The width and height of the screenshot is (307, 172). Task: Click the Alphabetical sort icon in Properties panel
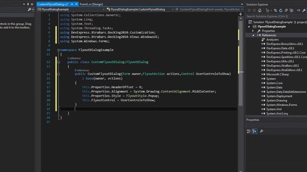click(x=254, y=131)
